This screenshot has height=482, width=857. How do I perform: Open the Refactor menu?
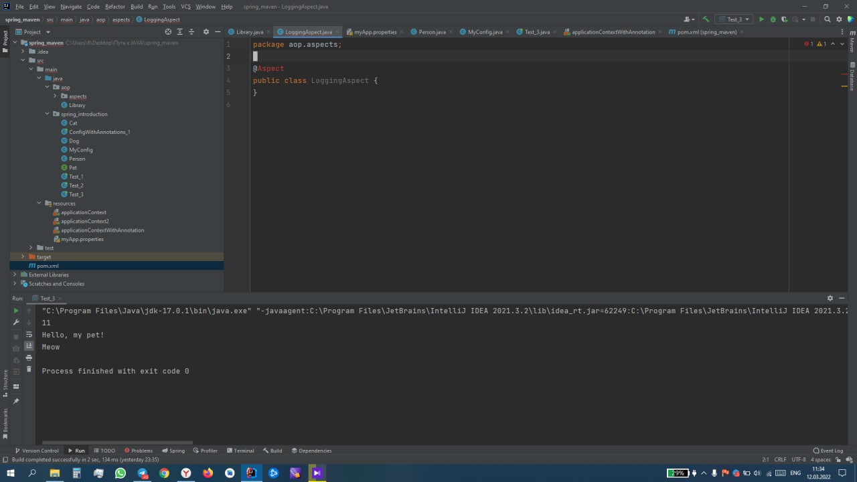tap(115, 7)
